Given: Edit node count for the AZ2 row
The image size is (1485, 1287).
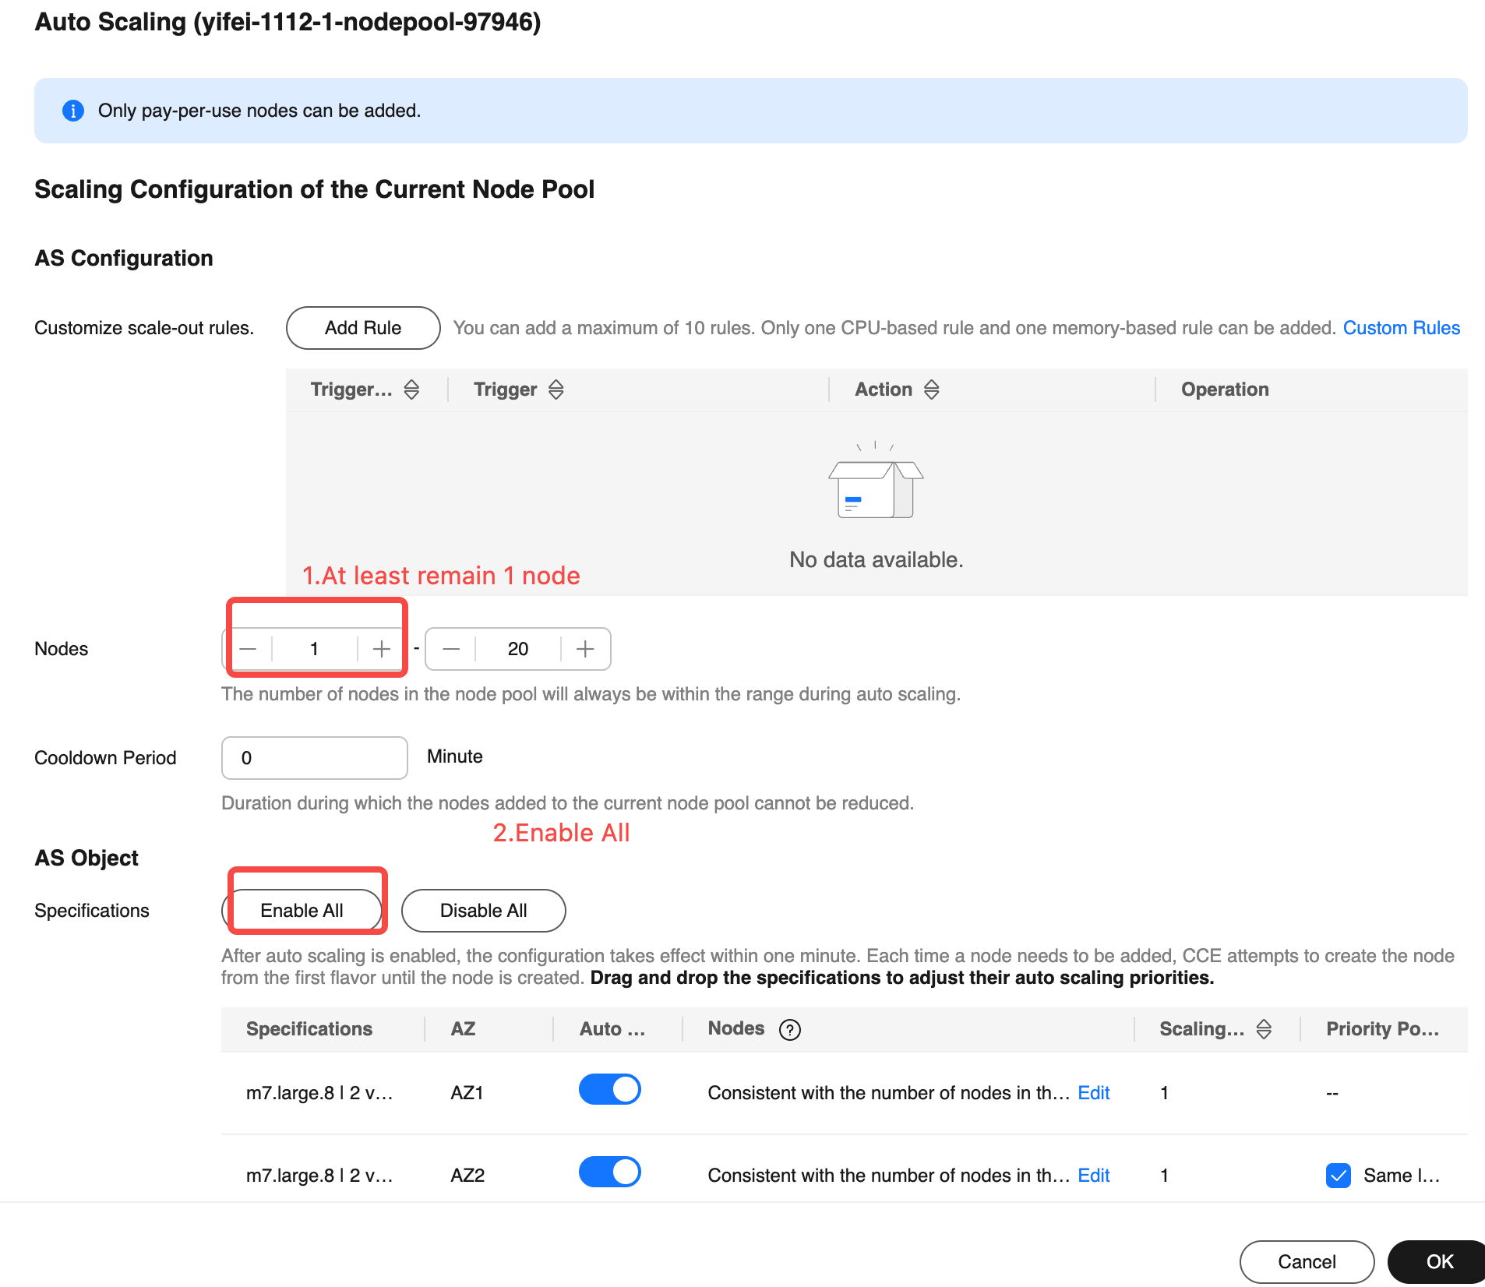Looking at the screenshot, I should point(1093,1176).
